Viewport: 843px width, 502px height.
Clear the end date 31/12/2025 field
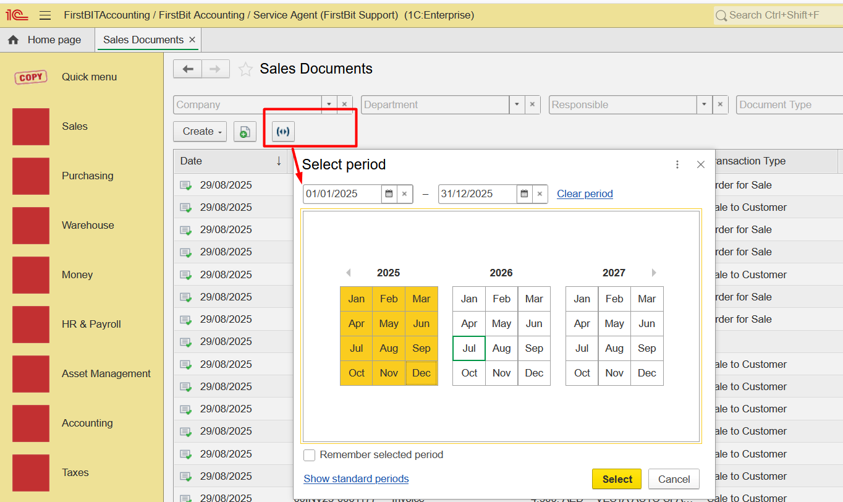point(540,194)
